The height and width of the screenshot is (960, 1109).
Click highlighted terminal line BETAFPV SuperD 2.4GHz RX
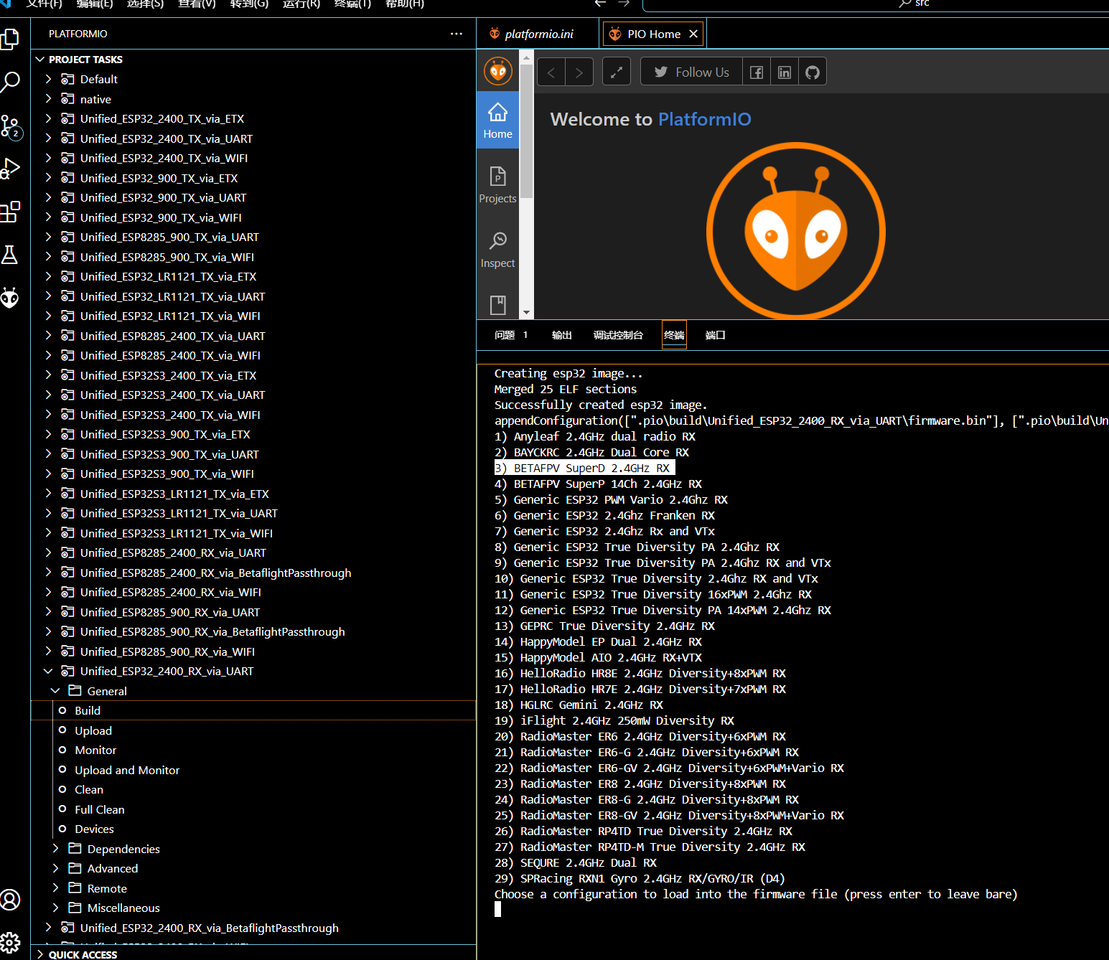click(x=584, y=468)
